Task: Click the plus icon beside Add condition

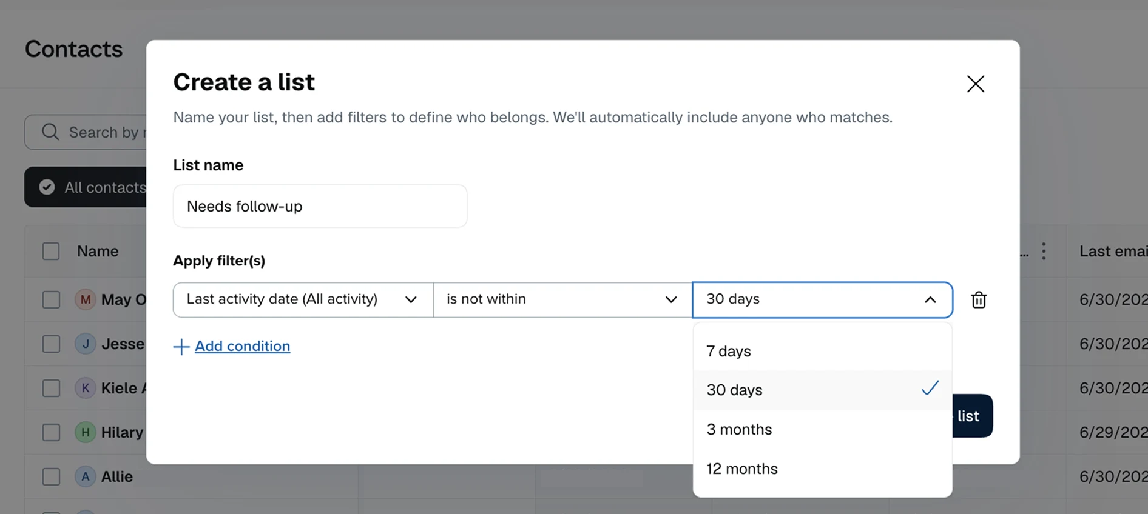Action: pos(181,347)
